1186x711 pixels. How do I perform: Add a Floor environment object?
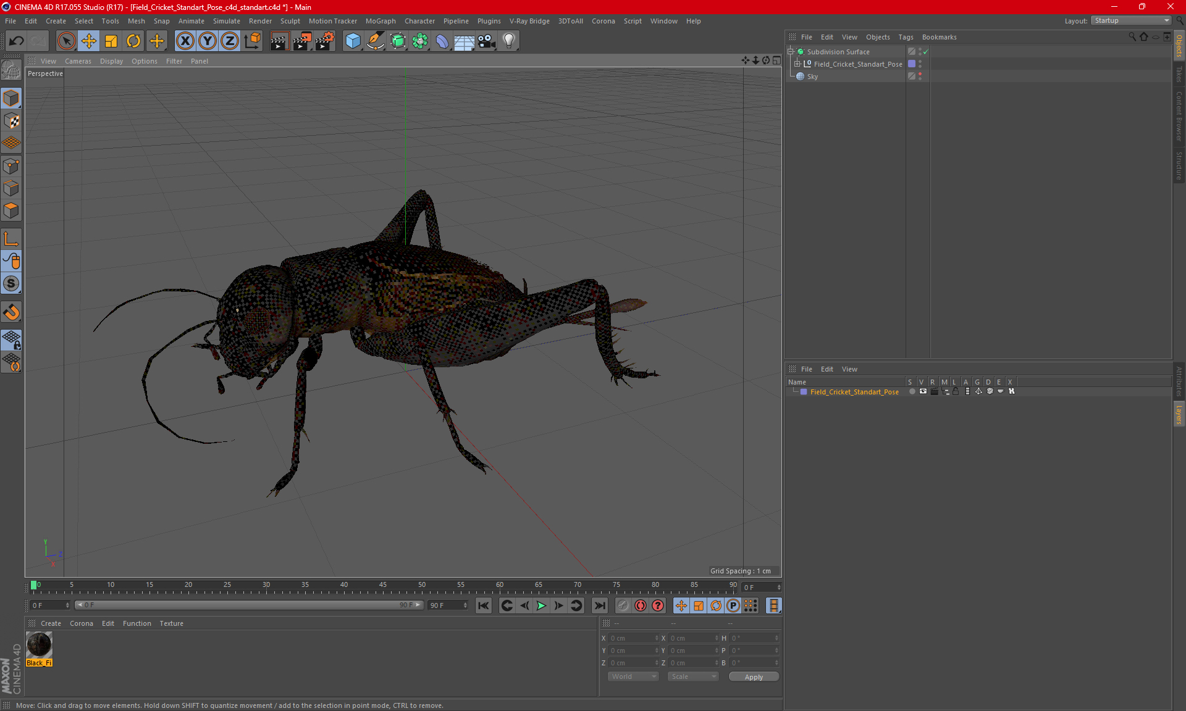click(x=465, y=41)
